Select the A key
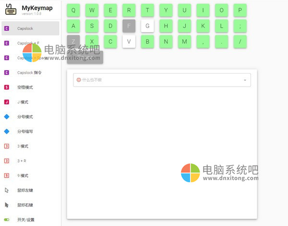This screenshot has width=288, height=226. tap(73, 26)
